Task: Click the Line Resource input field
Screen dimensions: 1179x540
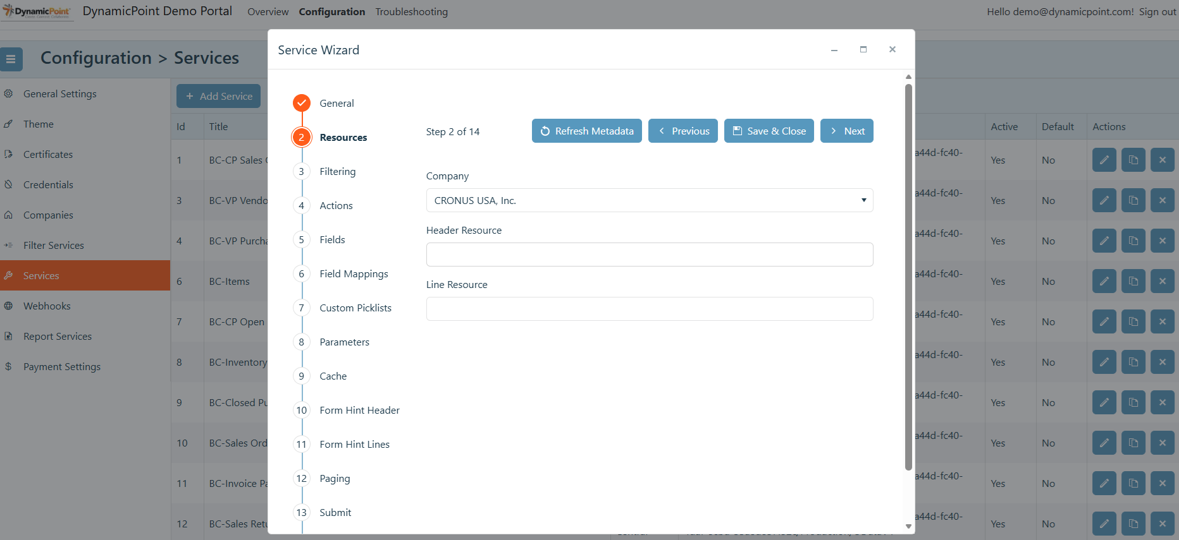Action: (x=650, y=309)
